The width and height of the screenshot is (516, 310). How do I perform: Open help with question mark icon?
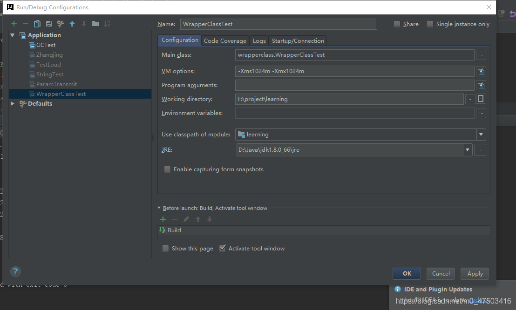click(x=15, y=271)
